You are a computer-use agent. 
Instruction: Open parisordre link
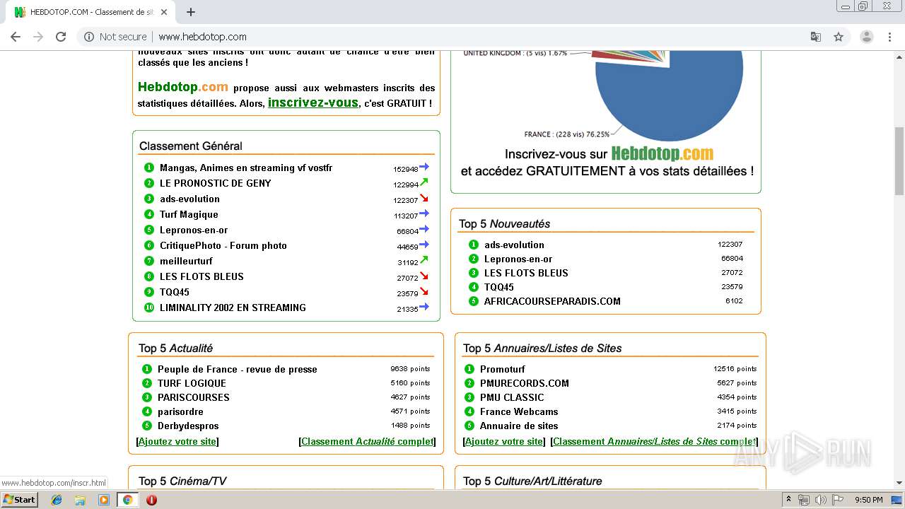180,411
